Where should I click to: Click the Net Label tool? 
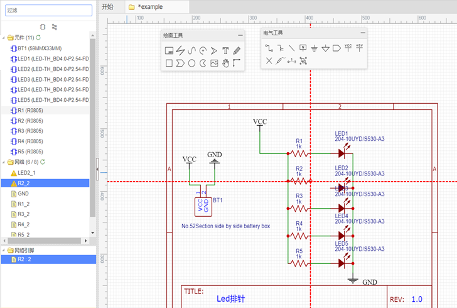pos(303,48)
